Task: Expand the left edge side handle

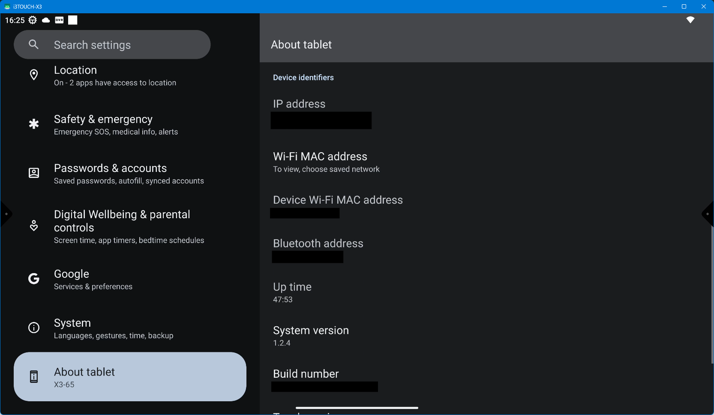Action: pyautogui.click(x=5, y=214)
